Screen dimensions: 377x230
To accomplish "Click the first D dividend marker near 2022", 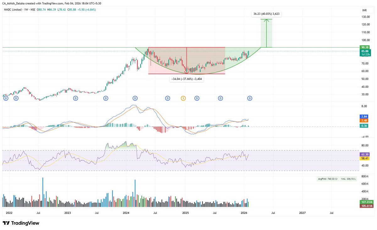I will (6, 98).
